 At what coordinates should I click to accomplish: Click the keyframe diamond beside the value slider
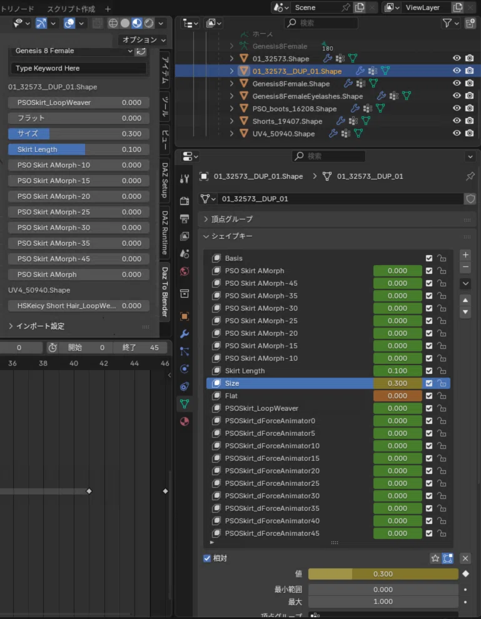click(466, 573)
